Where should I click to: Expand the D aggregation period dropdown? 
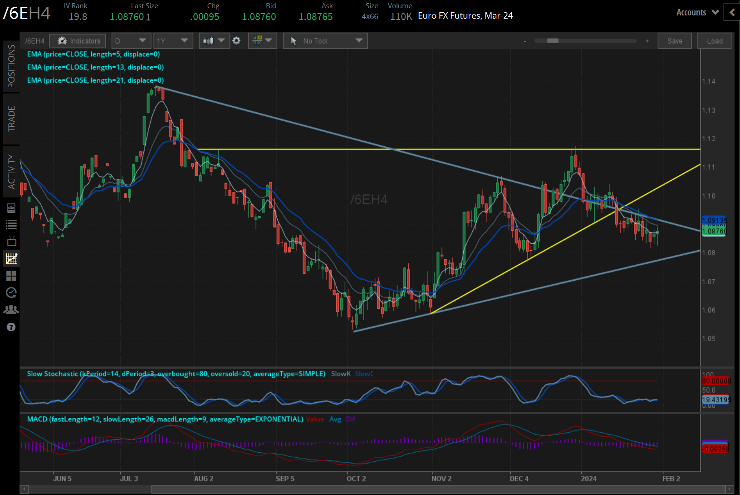point(131,41)
